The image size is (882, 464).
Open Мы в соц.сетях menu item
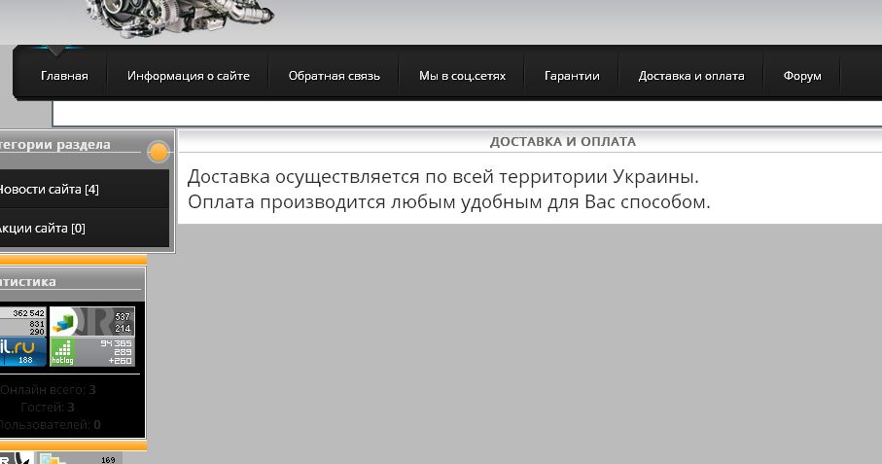pyautogui.click(x=462, y=76)
